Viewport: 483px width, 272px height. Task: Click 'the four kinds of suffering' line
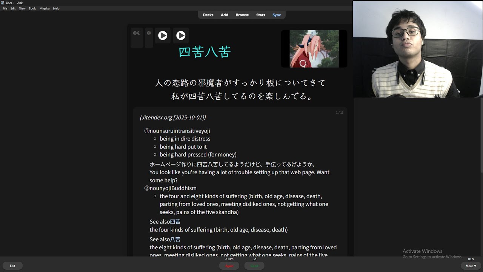(218, 230)
